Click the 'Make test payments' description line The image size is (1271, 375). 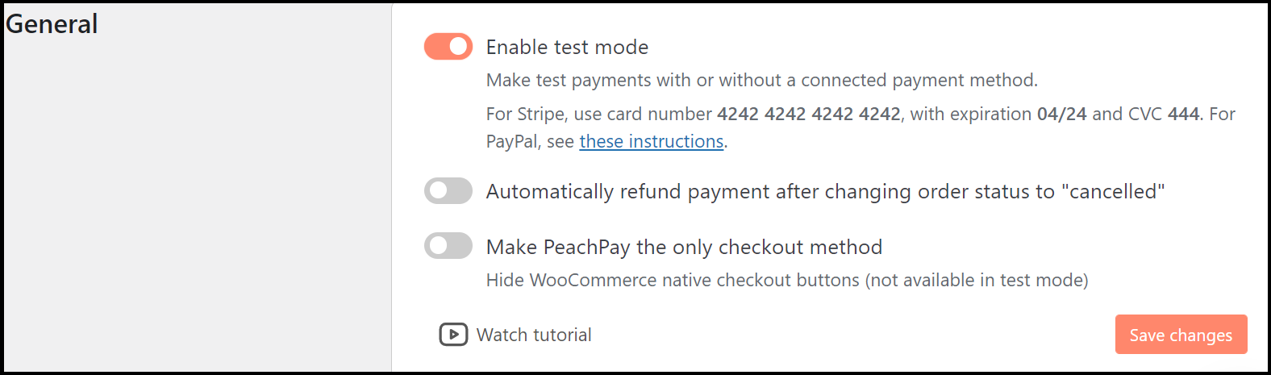762,80
